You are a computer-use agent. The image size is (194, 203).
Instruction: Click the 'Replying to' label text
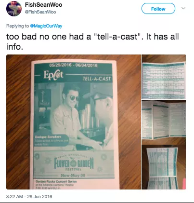click(x=18, y=26)
